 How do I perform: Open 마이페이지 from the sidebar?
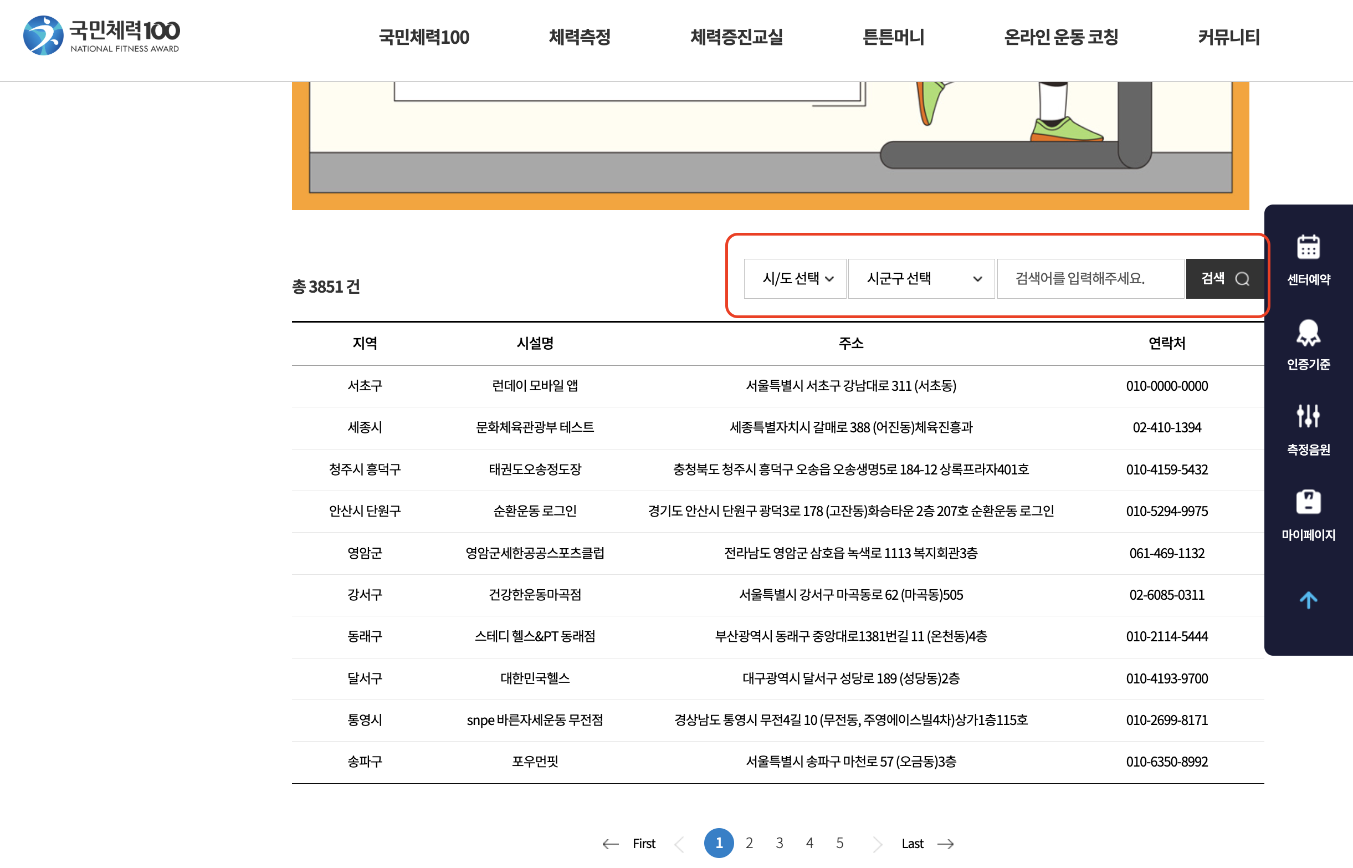1308,504
